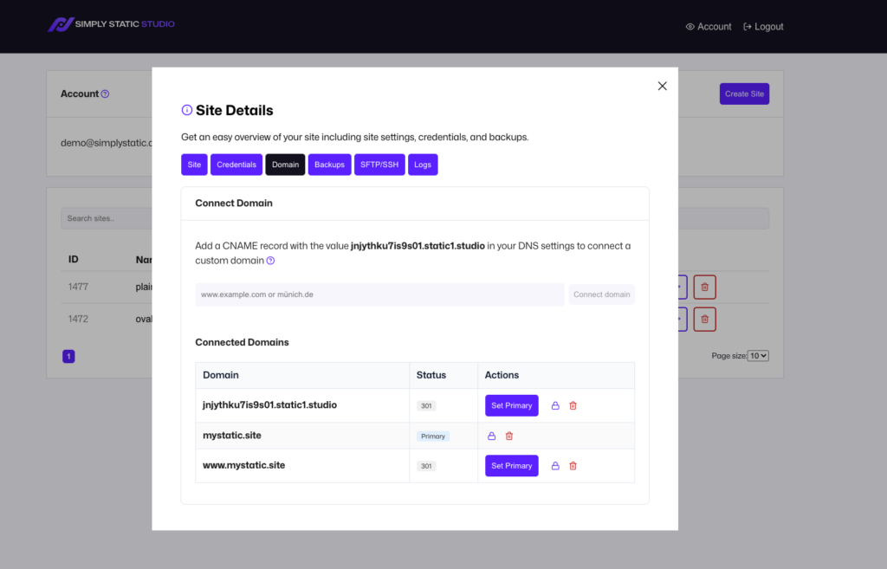Open the Page size dropdown
Image resolution: width=887 pixels, height=569 pixels.
[x=759, y=355]
